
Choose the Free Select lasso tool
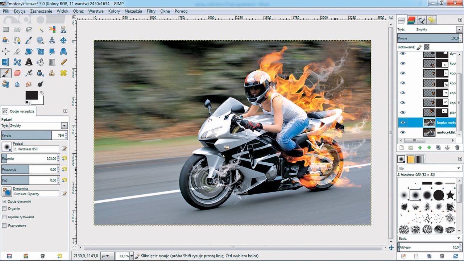(29, 30)
